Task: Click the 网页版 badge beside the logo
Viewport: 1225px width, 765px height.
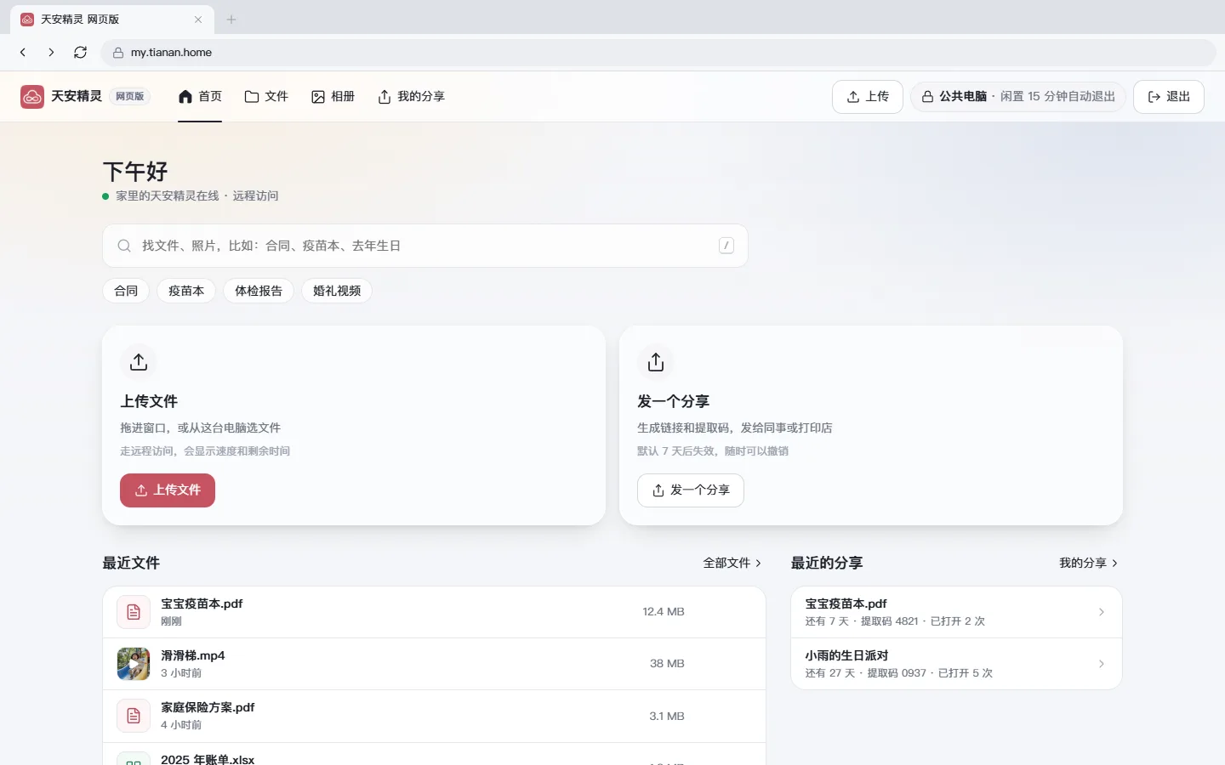Action: [130, 97]
